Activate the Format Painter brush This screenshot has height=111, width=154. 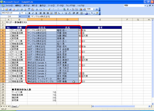[49, 9]
